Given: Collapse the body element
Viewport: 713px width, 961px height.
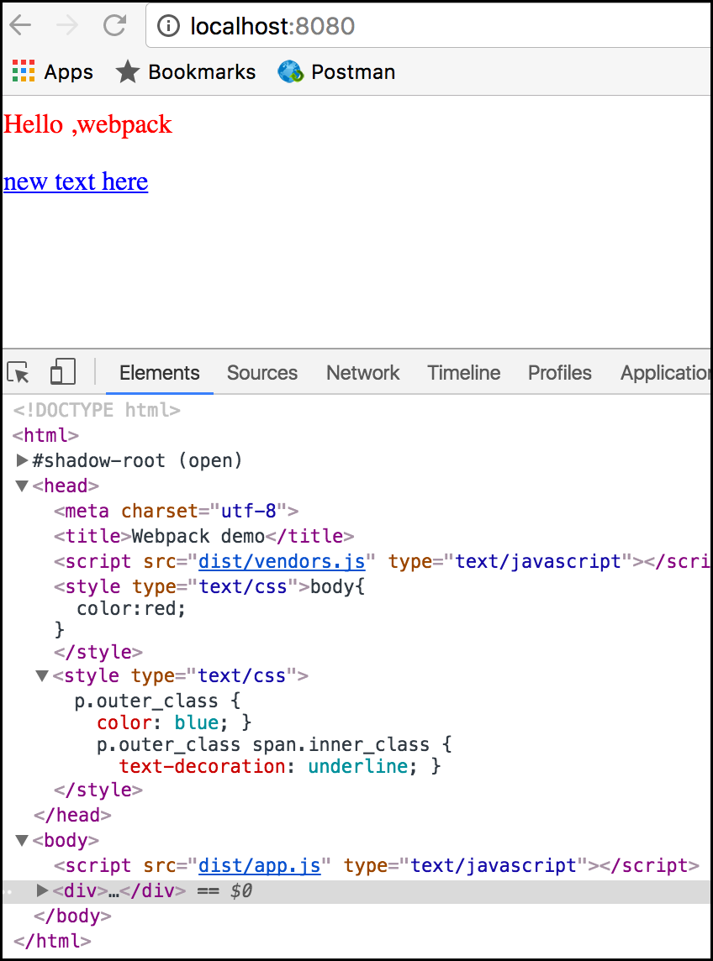Looking at the screenshot, I should click(x=22, y=840).
